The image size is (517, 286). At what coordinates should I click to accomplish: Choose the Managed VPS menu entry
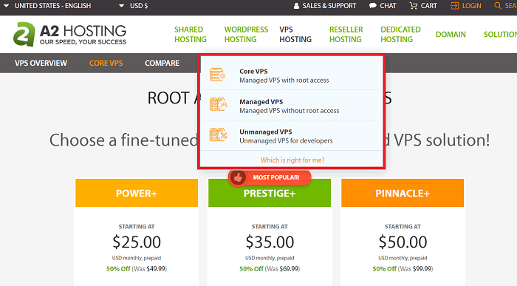(292, 106)
